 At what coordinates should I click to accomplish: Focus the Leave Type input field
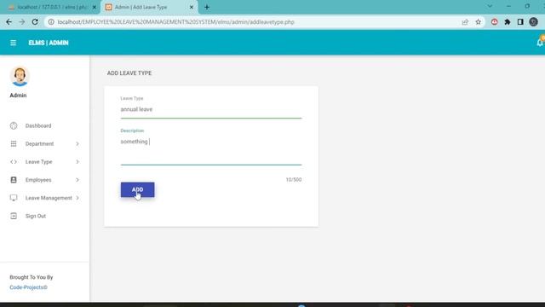pos(211,110)
